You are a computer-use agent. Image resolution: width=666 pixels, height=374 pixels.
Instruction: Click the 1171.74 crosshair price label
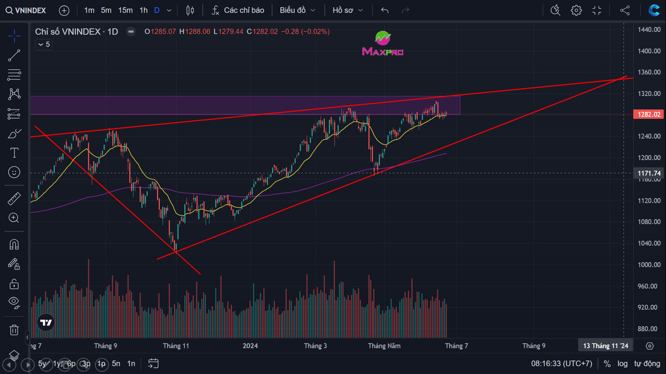[x=649, y=173]
